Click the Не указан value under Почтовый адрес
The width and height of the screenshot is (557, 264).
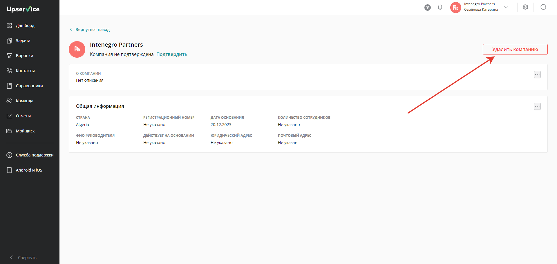pos(288,143)
